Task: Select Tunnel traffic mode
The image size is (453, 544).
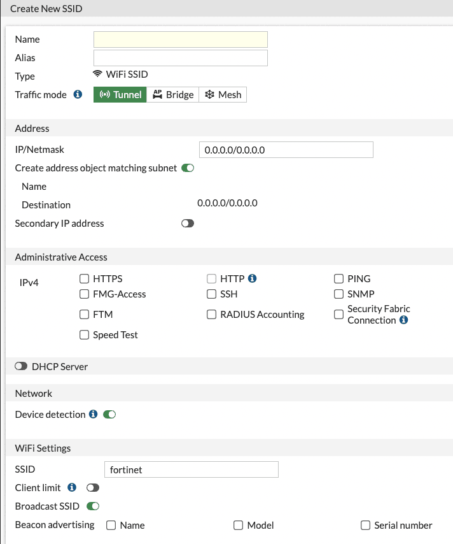Action: (x=120, y=94)
